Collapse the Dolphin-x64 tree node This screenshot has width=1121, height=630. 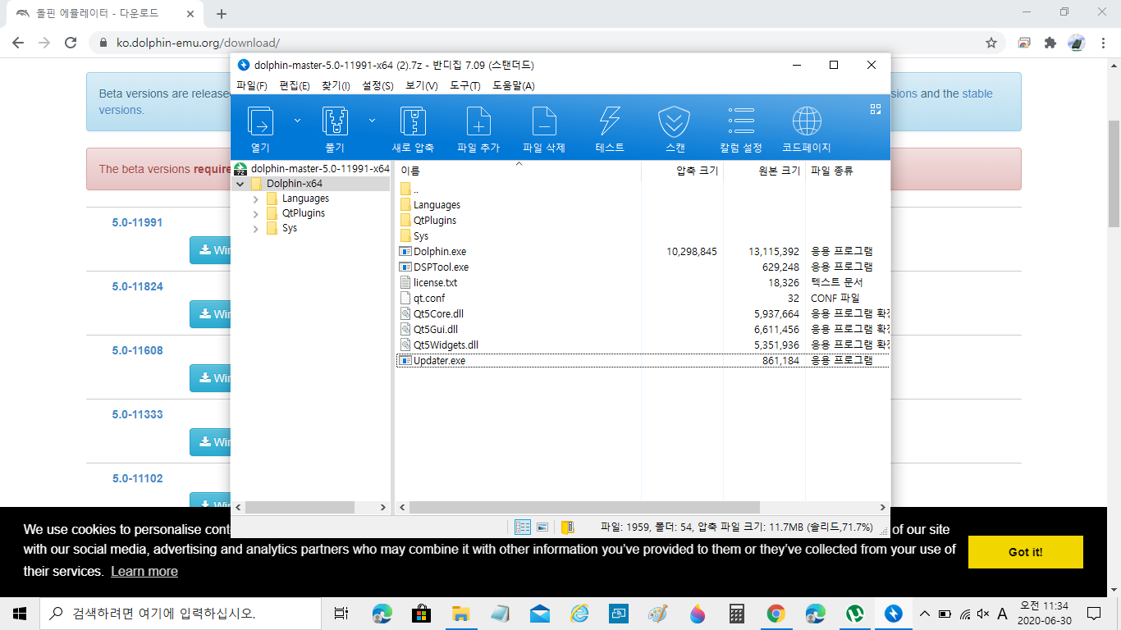coord(240,184)
